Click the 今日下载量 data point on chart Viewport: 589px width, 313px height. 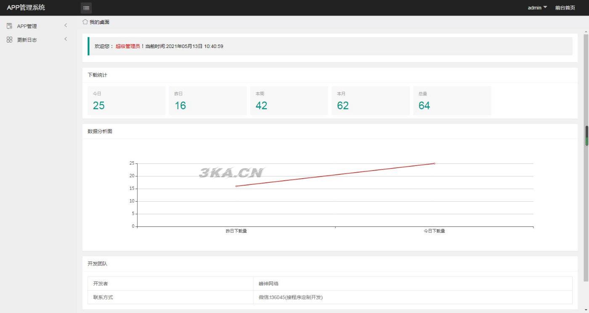[x=434, y=163]
